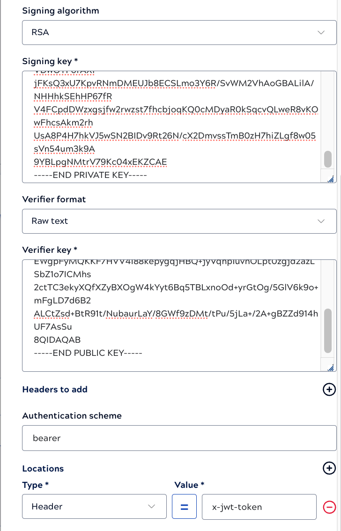Click the Signing key scrollbar thumb
Screen dimensions: 341x531
tap(328, 159)
